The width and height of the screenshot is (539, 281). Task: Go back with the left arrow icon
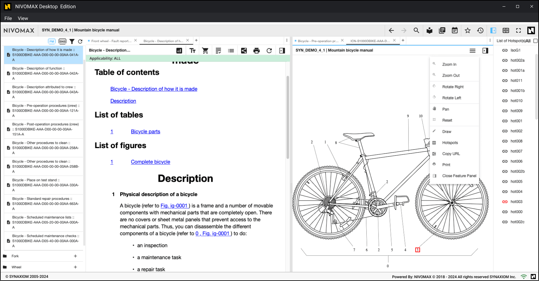[391, 30]
